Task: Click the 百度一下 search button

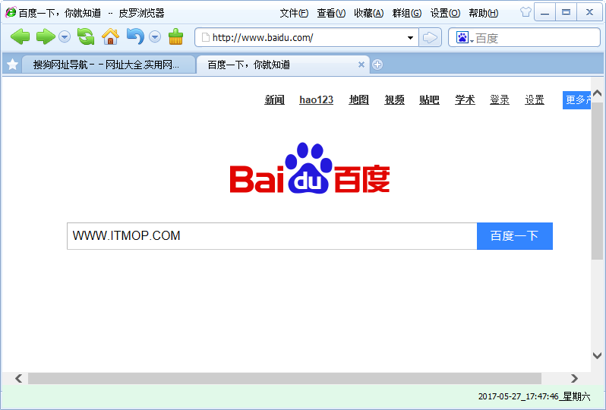Action: pos(515,235)
